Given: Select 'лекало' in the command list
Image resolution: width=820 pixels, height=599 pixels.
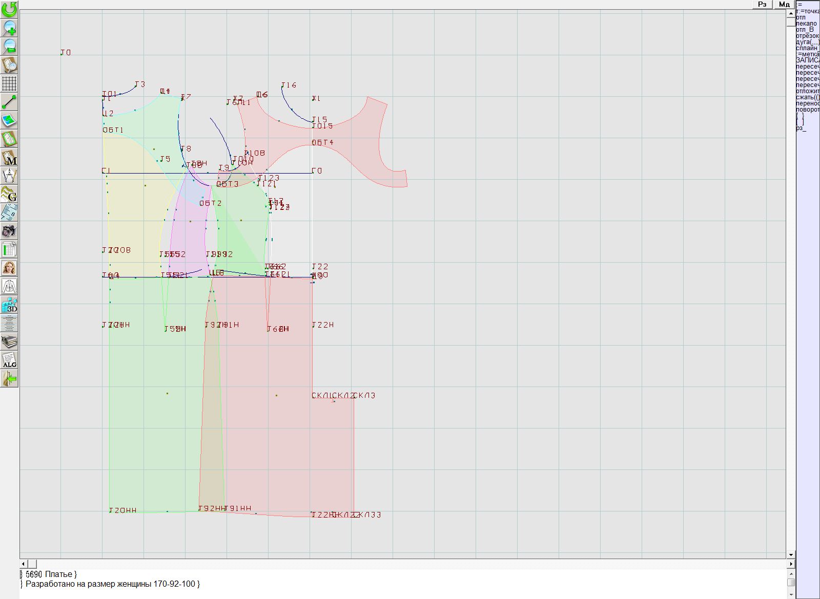Looking at the screenshot, I should 806,24.
